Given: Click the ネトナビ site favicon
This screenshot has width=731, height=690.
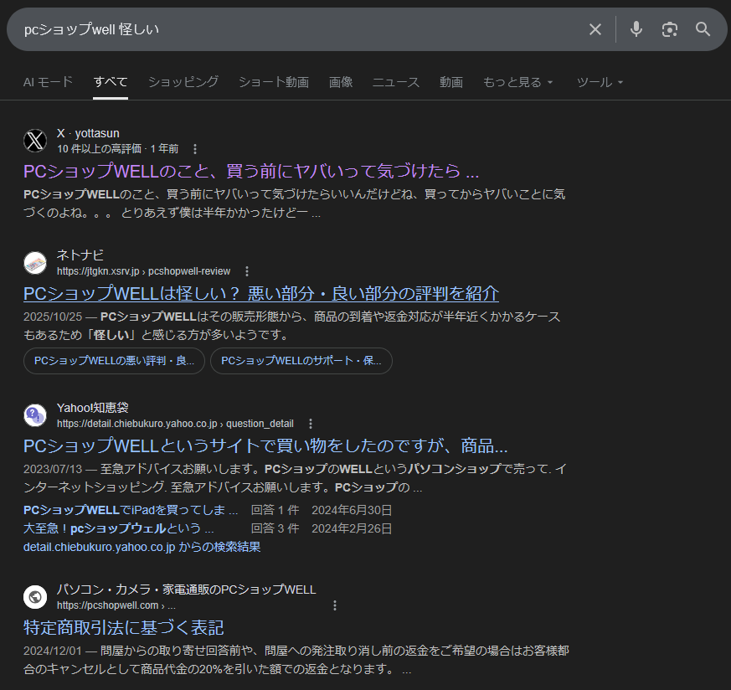Looking at the screenshot, I should pyautogui.click(x=35, y=263).
